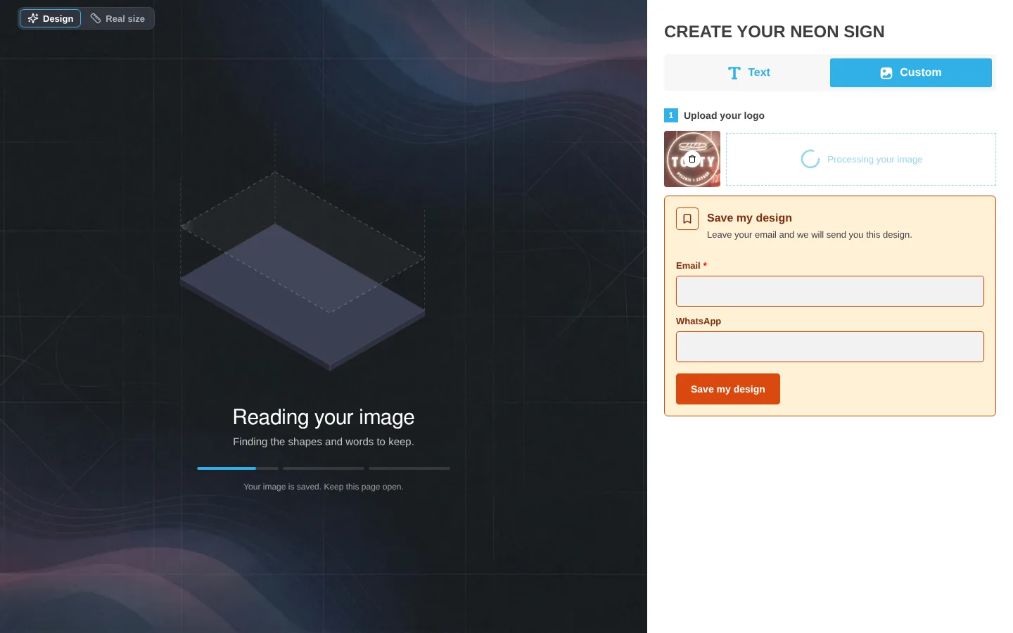Click the Save my design button
1013x633 pixels.
click(x=728, y=389)
